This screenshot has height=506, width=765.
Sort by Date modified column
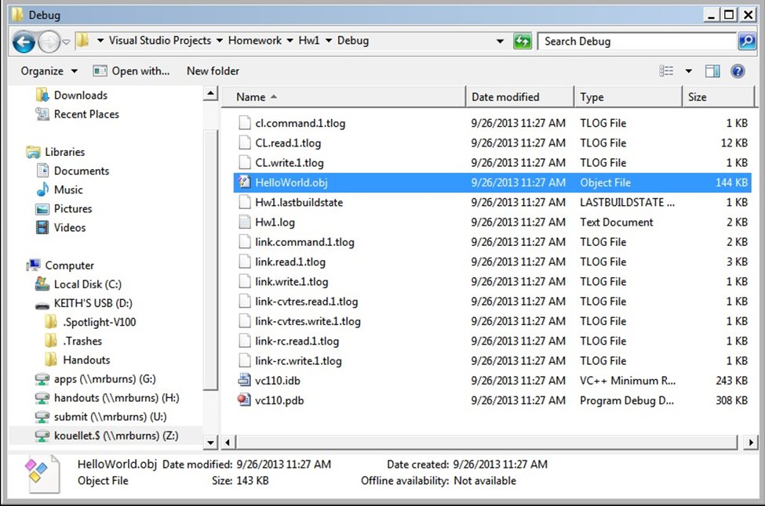click(520, 97)
